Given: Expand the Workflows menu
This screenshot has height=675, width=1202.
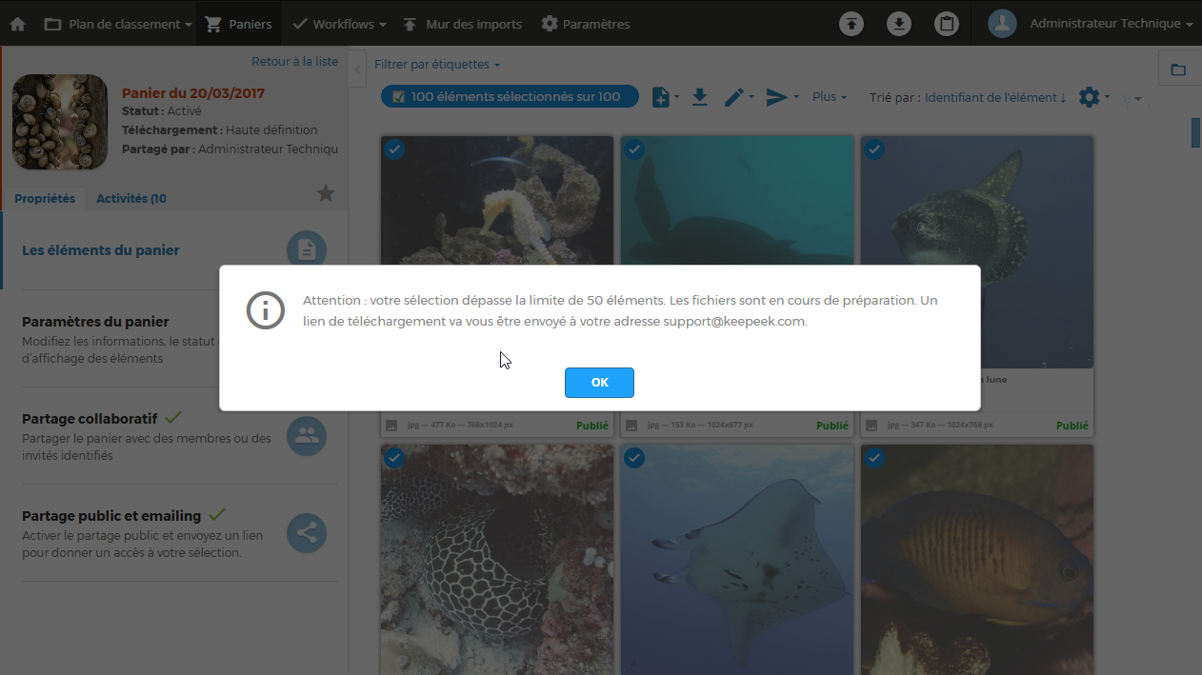Looking at the screenshot, I should coord(339,24).
